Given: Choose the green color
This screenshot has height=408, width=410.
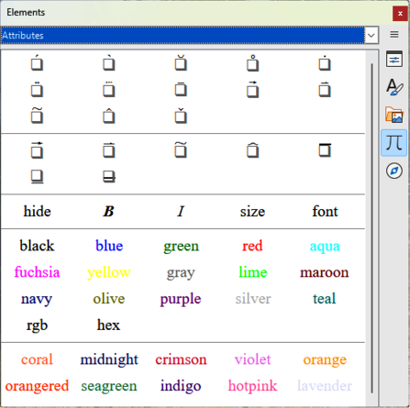Looking at the screenshot, I should pyautogui.click(x=181, y=247).
